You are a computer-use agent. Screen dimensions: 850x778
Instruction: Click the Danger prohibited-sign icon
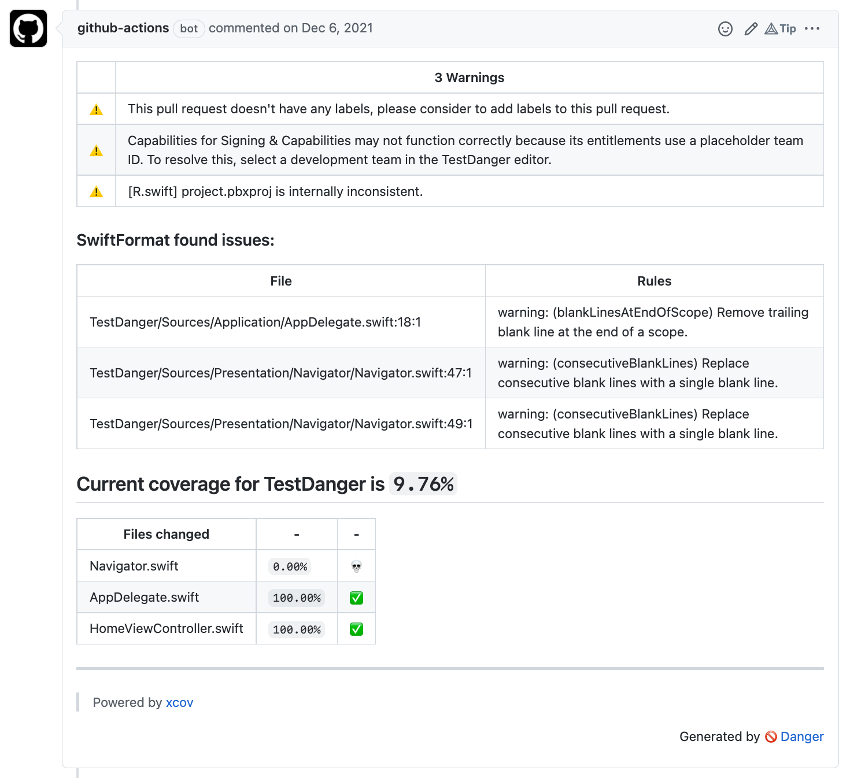(771, 737)
